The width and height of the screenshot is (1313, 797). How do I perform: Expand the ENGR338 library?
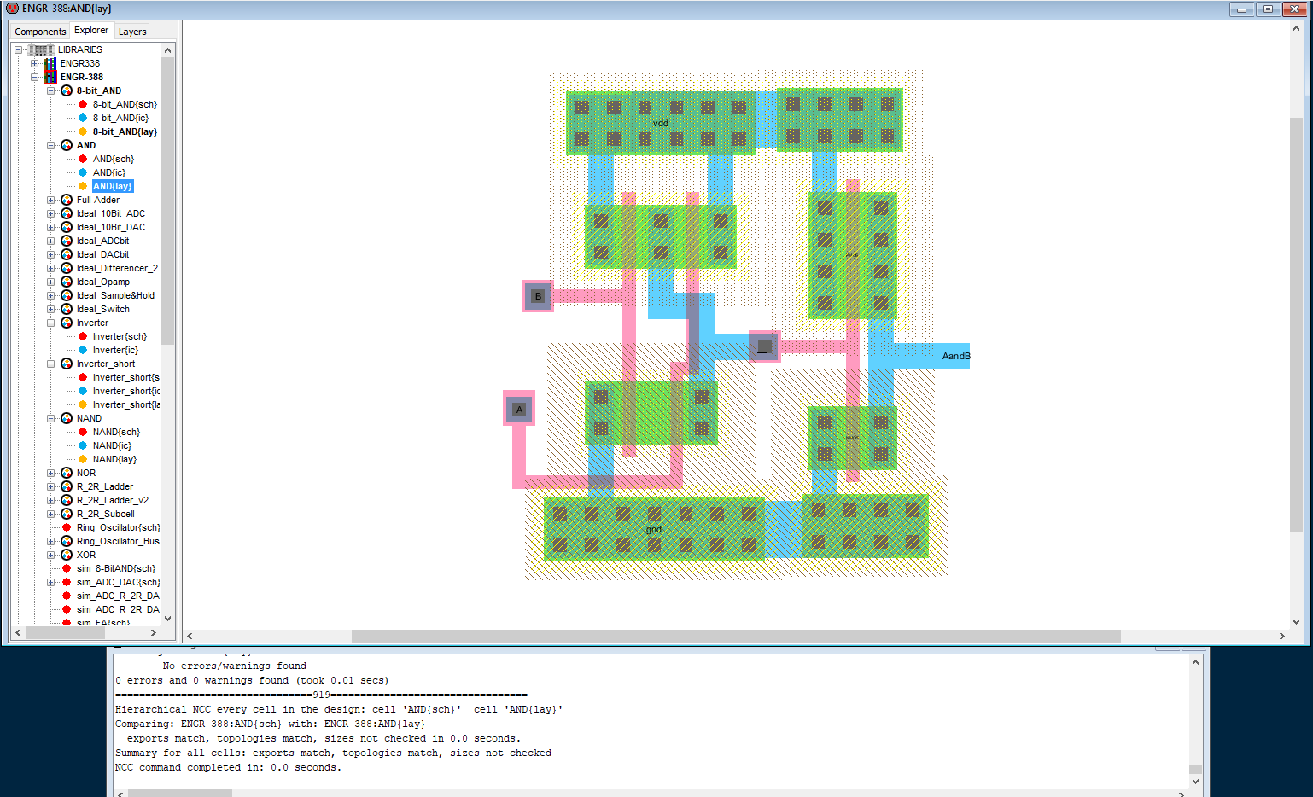point(34,63)
